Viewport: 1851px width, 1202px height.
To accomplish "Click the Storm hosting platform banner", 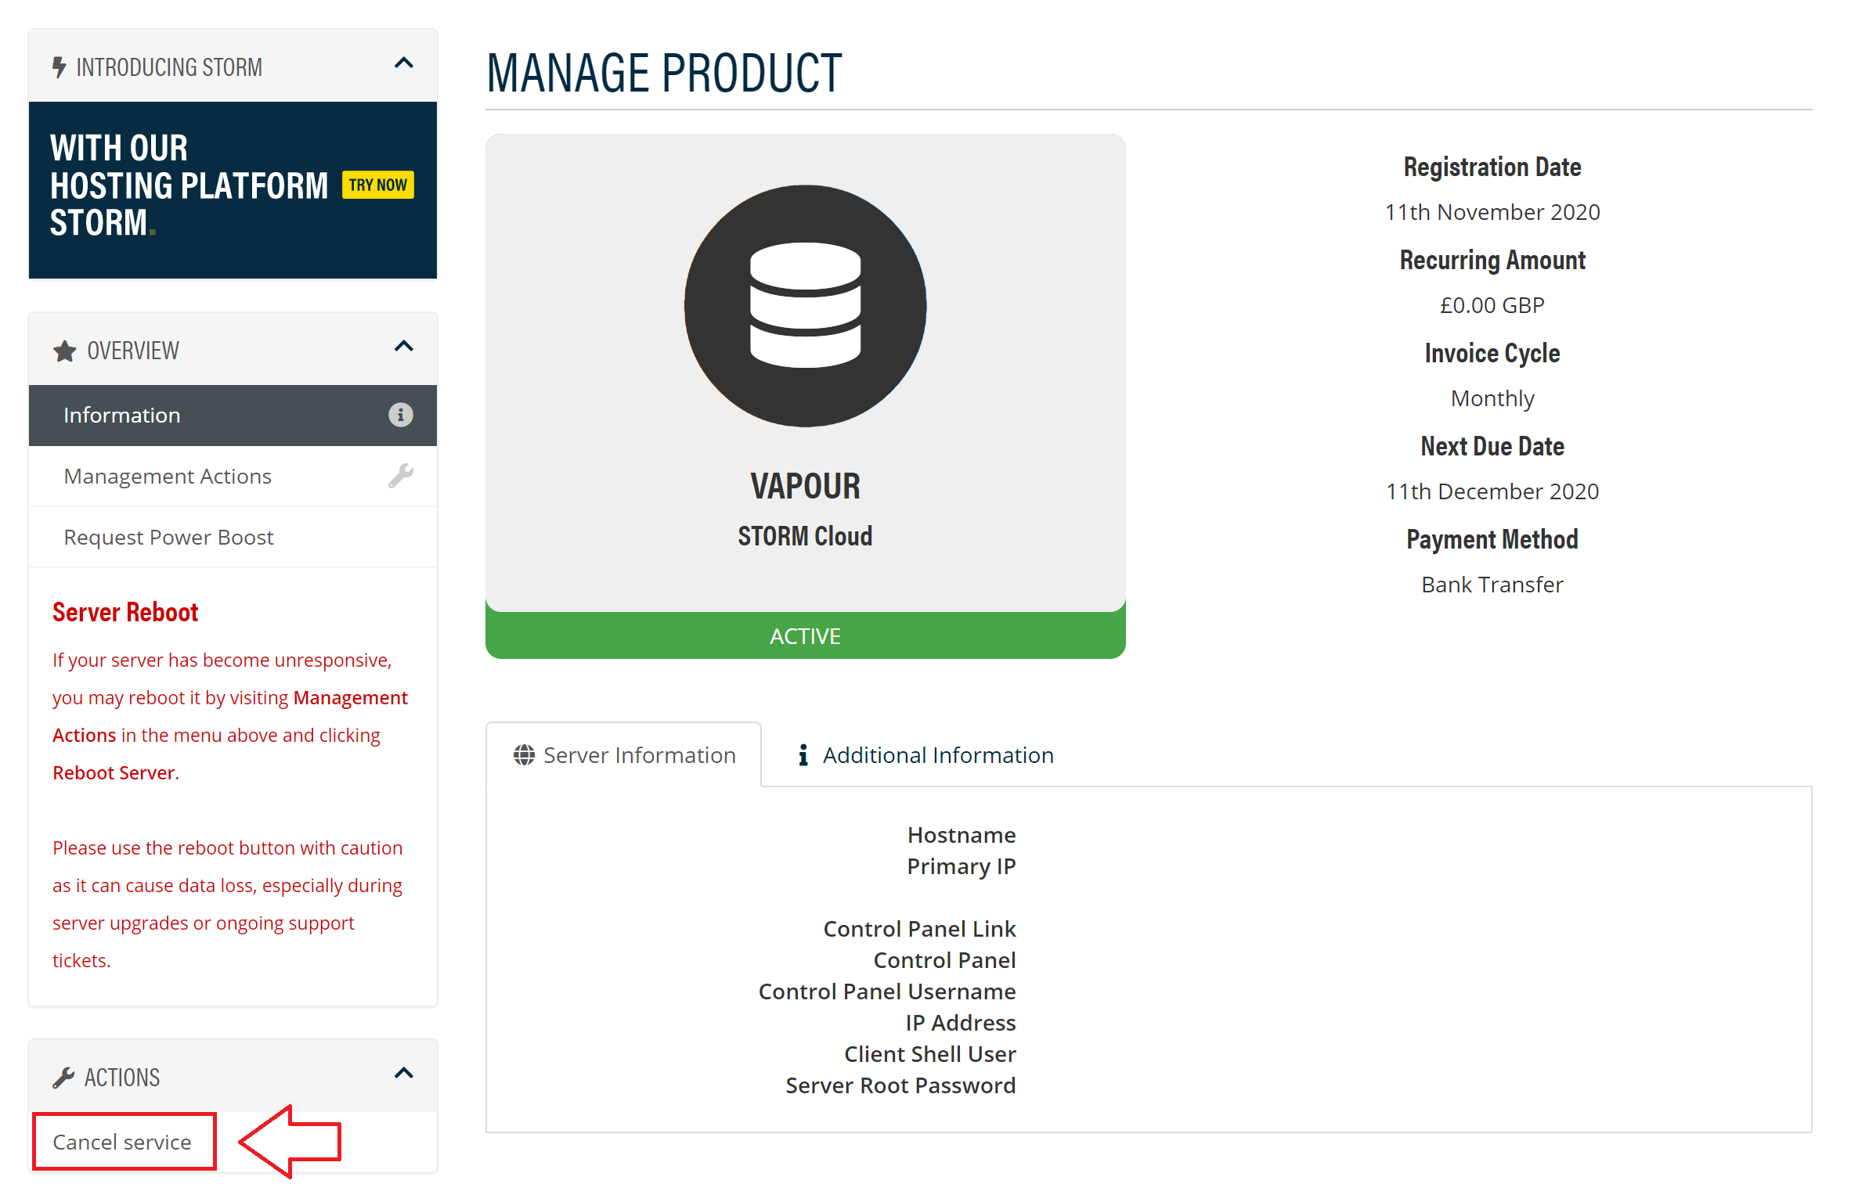I will coord(233,189).
